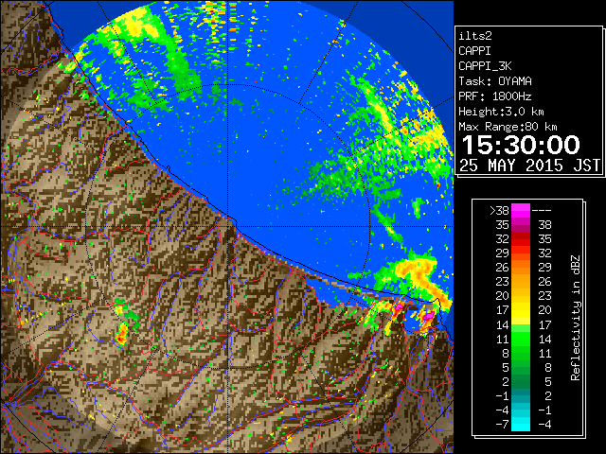The width and height of the screenshot is (606, 454).
Task: Pick the 17 to 20 dBZ yellow swatch
Action: (x=521, y=310)
